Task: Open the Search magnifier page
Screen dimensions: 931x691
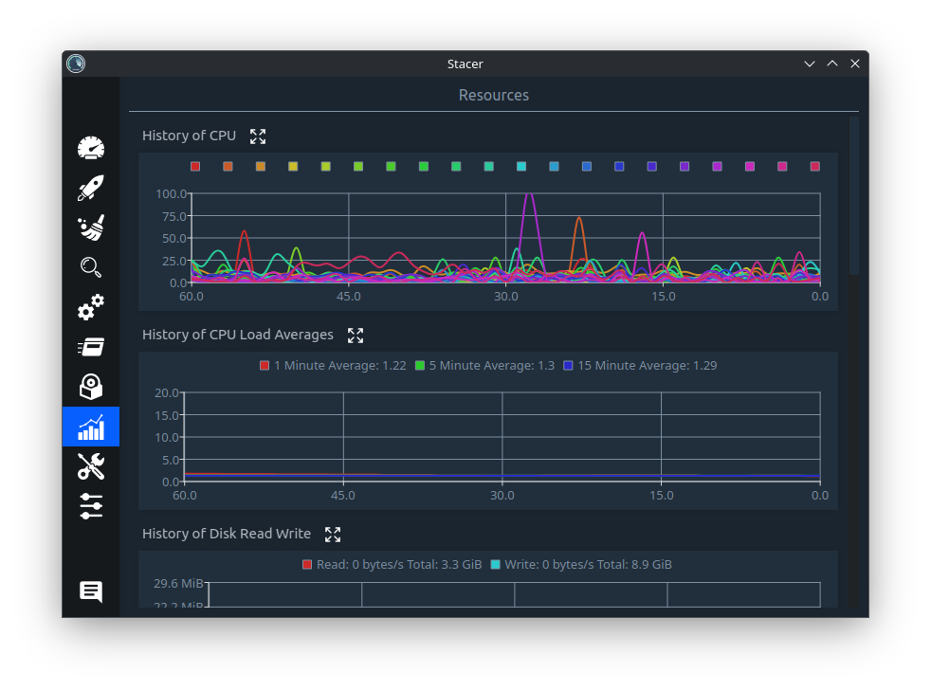Action: pos(91,267)
